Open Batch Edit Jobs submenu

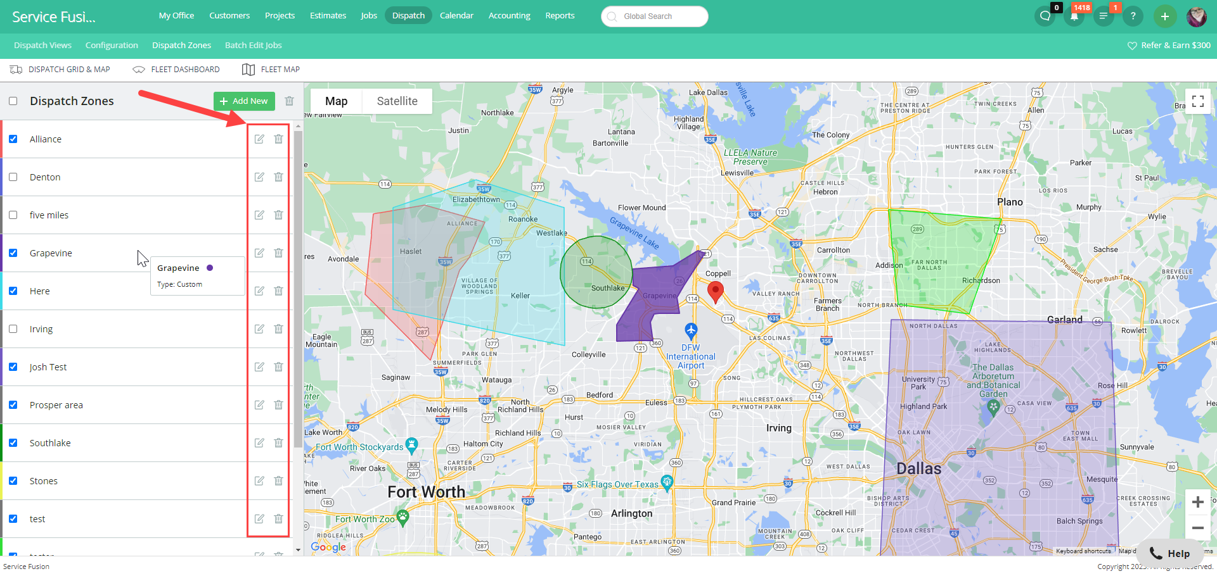pyautogui.click(x=254, y=46)
